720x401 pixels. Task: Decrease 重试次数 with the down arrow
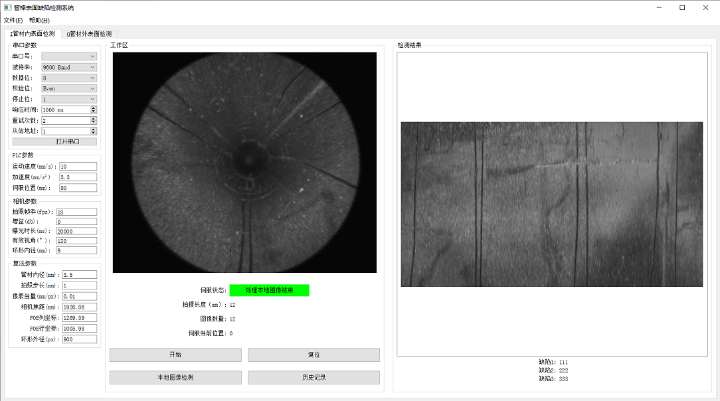click(x=94, y=123)
